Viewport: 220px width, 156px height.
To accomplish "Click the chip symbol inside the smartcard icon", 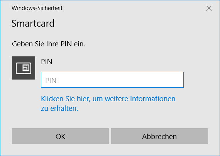I will [x=26, y=68].
